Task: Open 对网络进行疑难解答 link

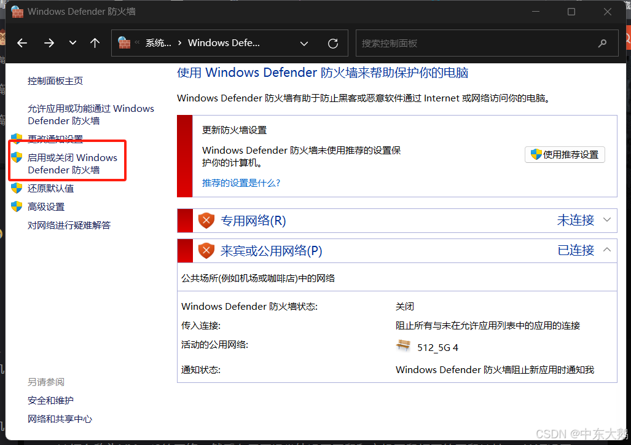Action: pos(69,226)
